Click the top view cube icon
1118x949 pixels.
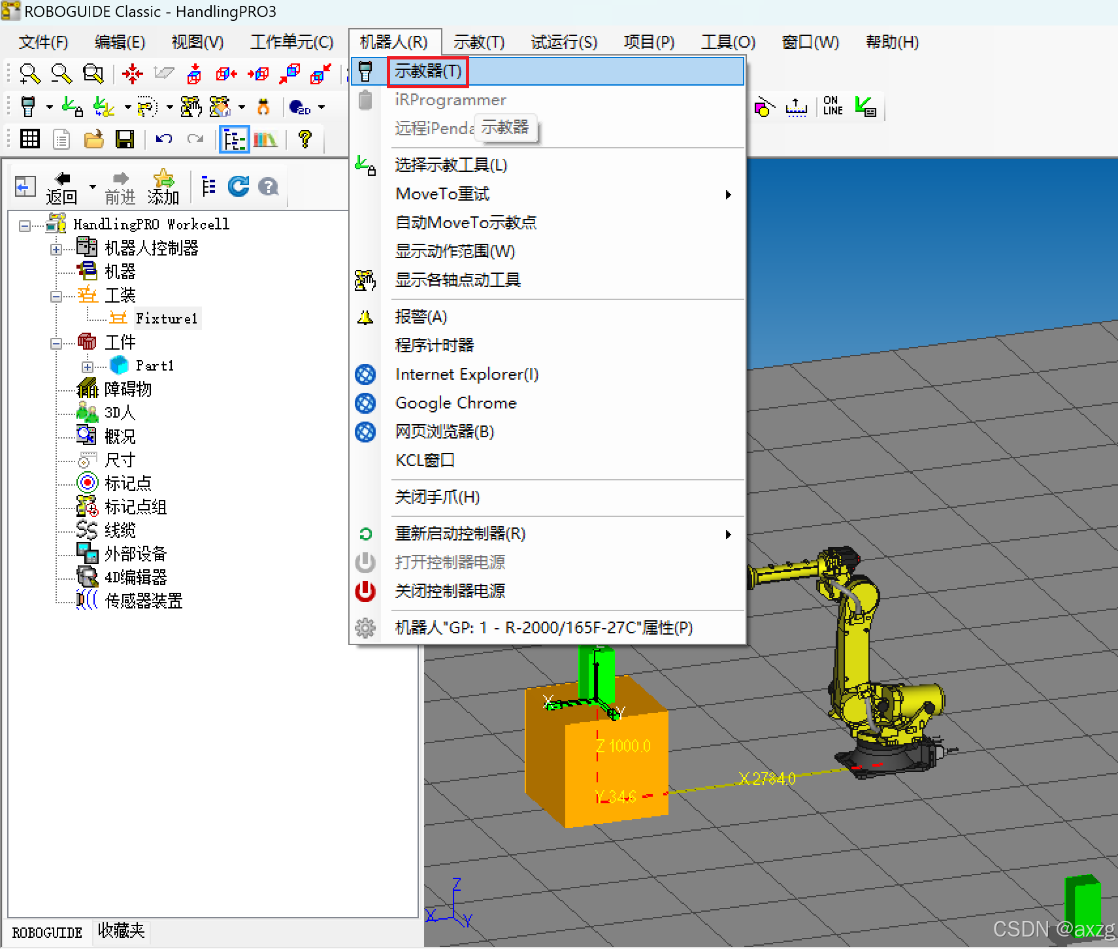click(x=194, y=74)
